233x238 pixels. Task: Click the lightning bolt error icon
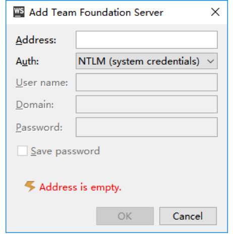30,186
